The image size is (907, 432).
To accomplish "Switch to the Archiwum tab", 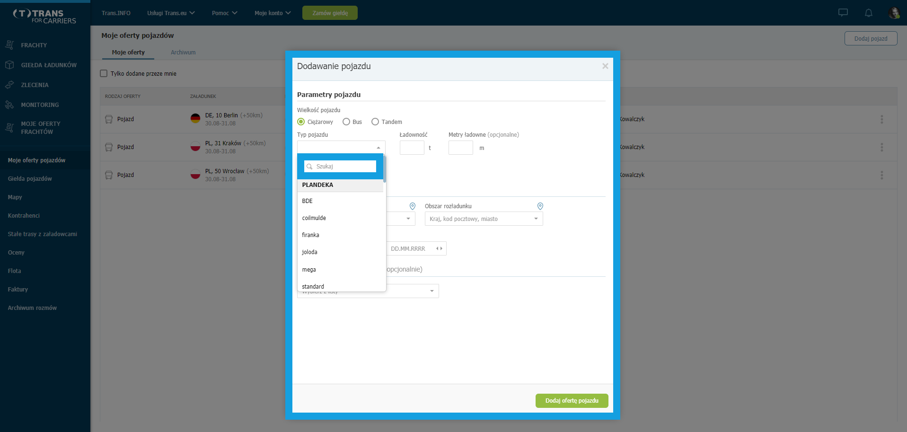I will (183, 53).
